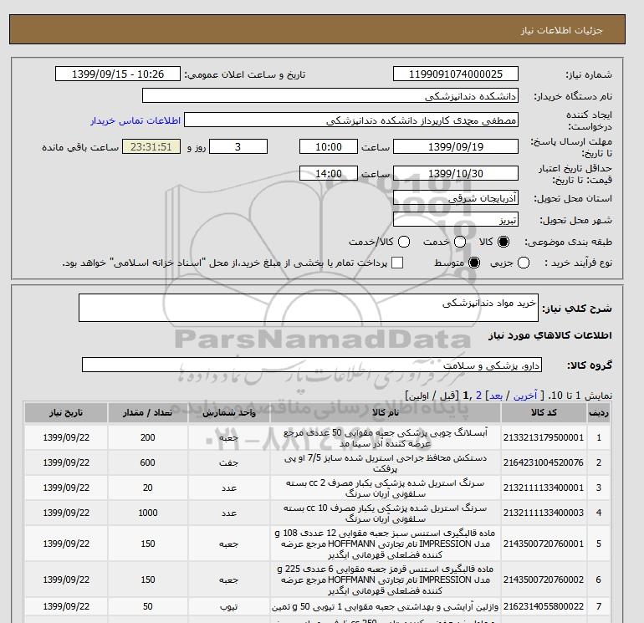Click quantity 50 in row 7
Screen dimensions: 644x623
click(x=148, y=606)
